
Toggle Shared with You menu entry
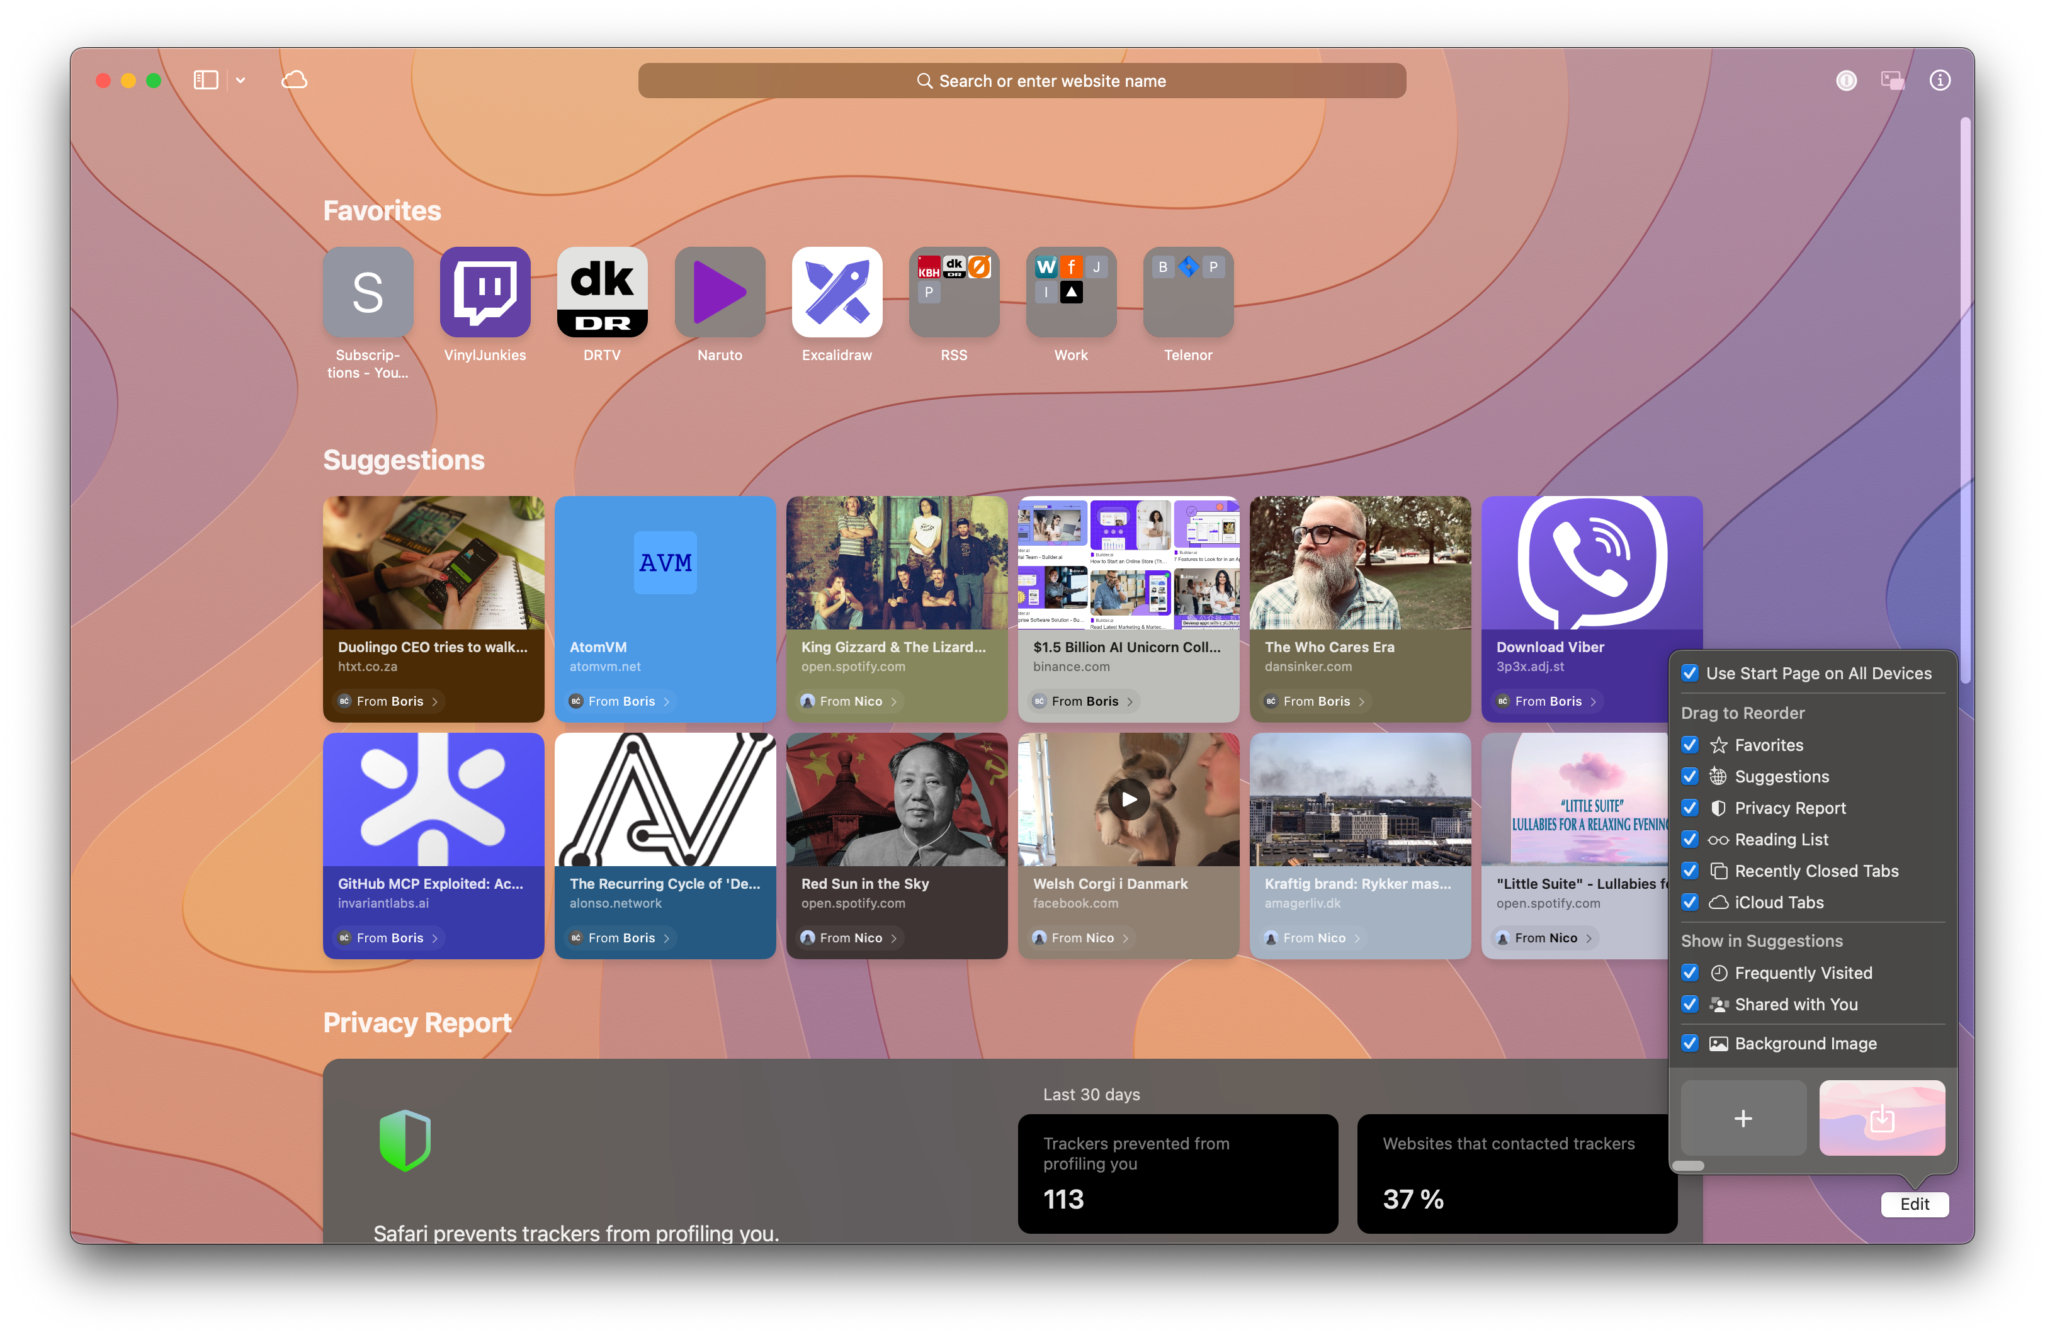(1689, 1005)
